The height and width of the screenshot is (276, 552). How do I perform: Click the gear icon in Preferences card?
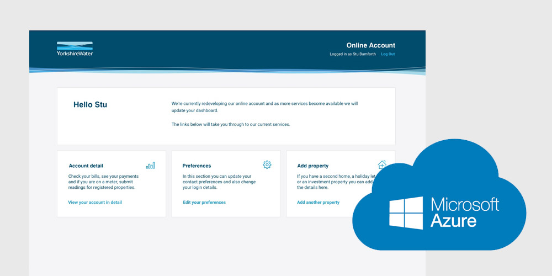(267, 164)
